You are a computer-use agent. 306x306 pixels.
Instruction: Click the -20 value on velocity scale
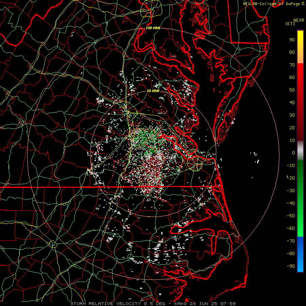pos(291,178)
